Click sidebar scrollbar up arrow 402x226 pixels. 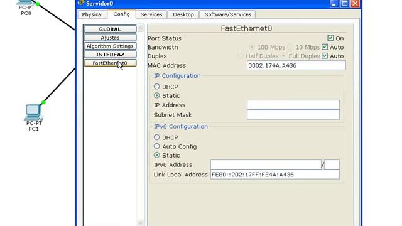[140, 28]
